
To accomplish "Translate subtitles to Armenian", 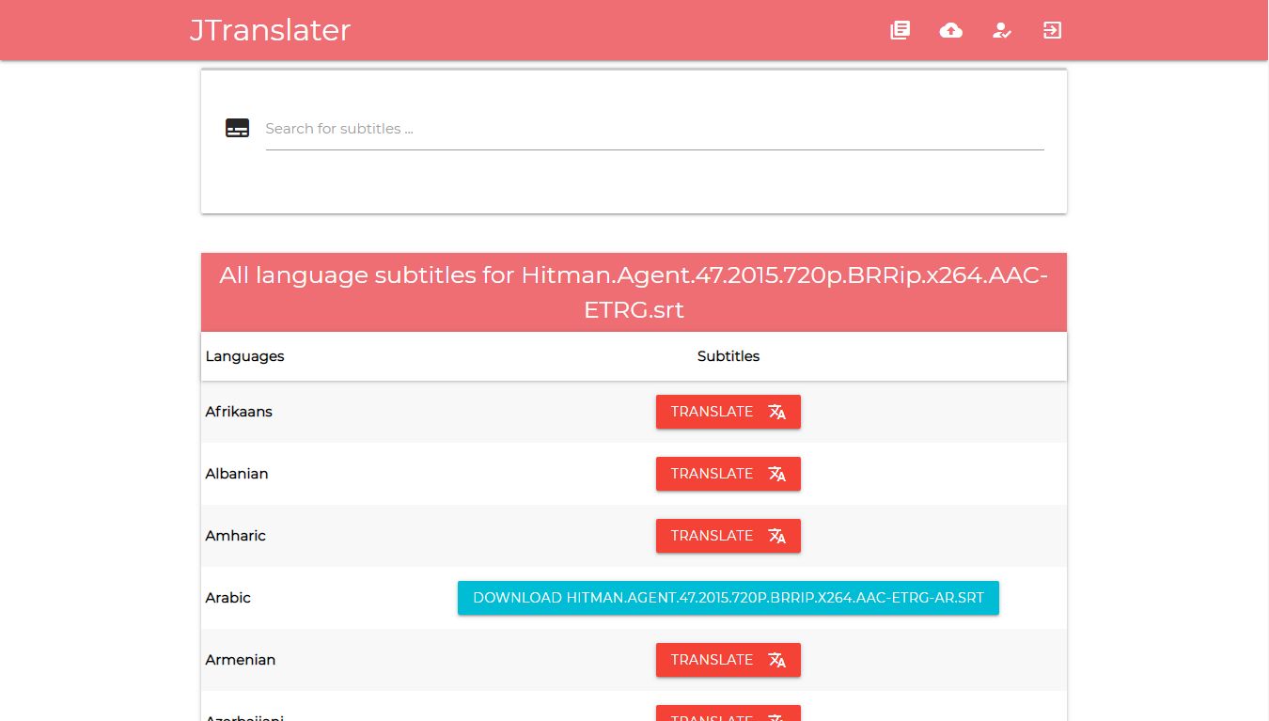I will pos(728,660).
